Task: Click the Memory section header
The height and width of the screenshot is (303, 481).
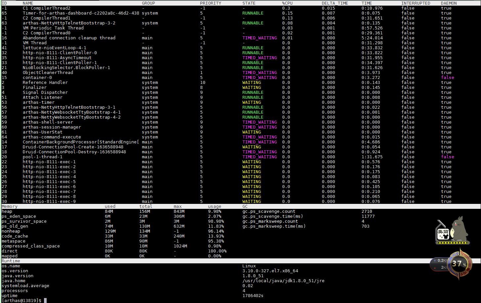Action: (x=10, y=206)
